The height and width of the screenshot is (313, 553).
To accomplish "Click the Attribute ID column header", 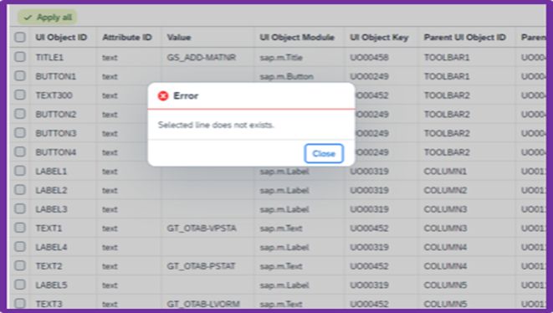I will pos(127,38).
